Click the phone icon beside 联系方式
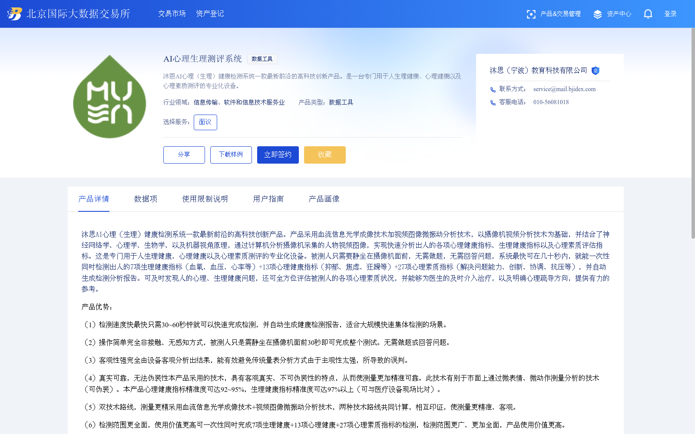Viewport: 695px width, 434px height. click(x=493, y=90)
